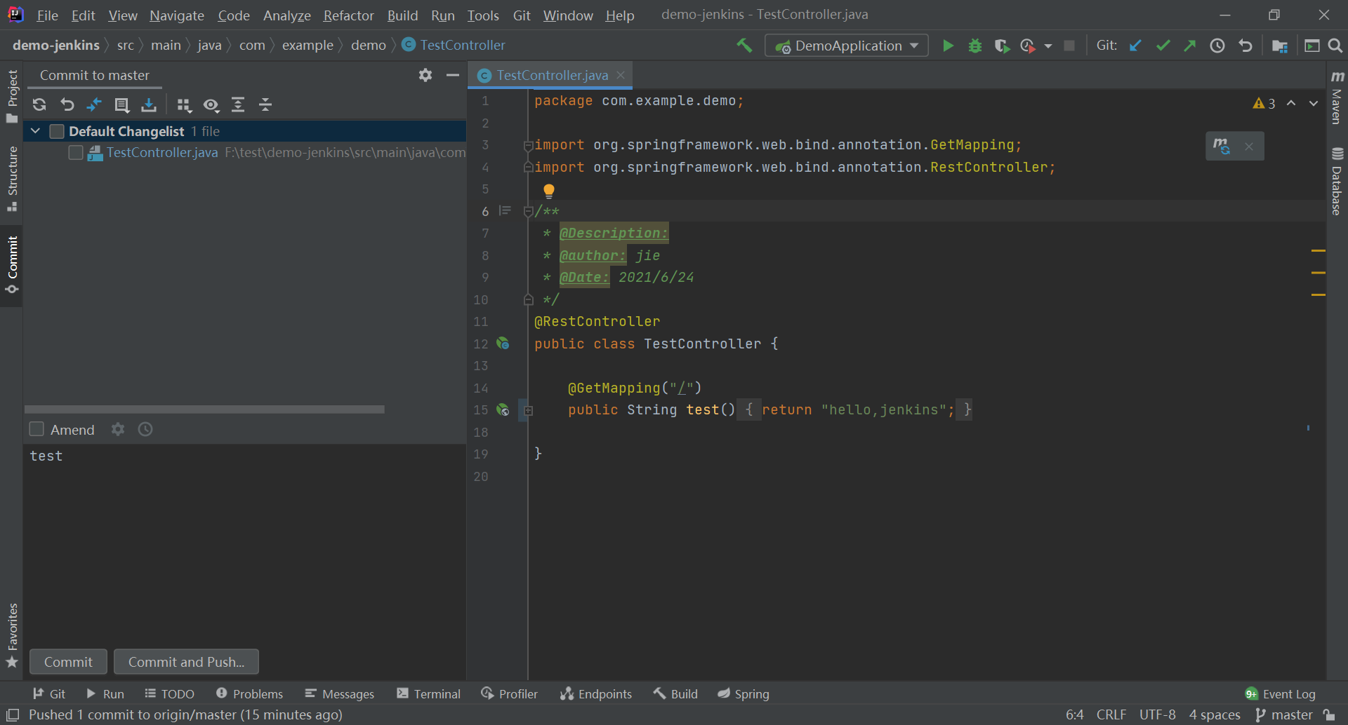Image resolution: width=1348 pixels, height=725 pixels.
Task: Dismiss the Maven changes popup
Action: coord(1249,147)
